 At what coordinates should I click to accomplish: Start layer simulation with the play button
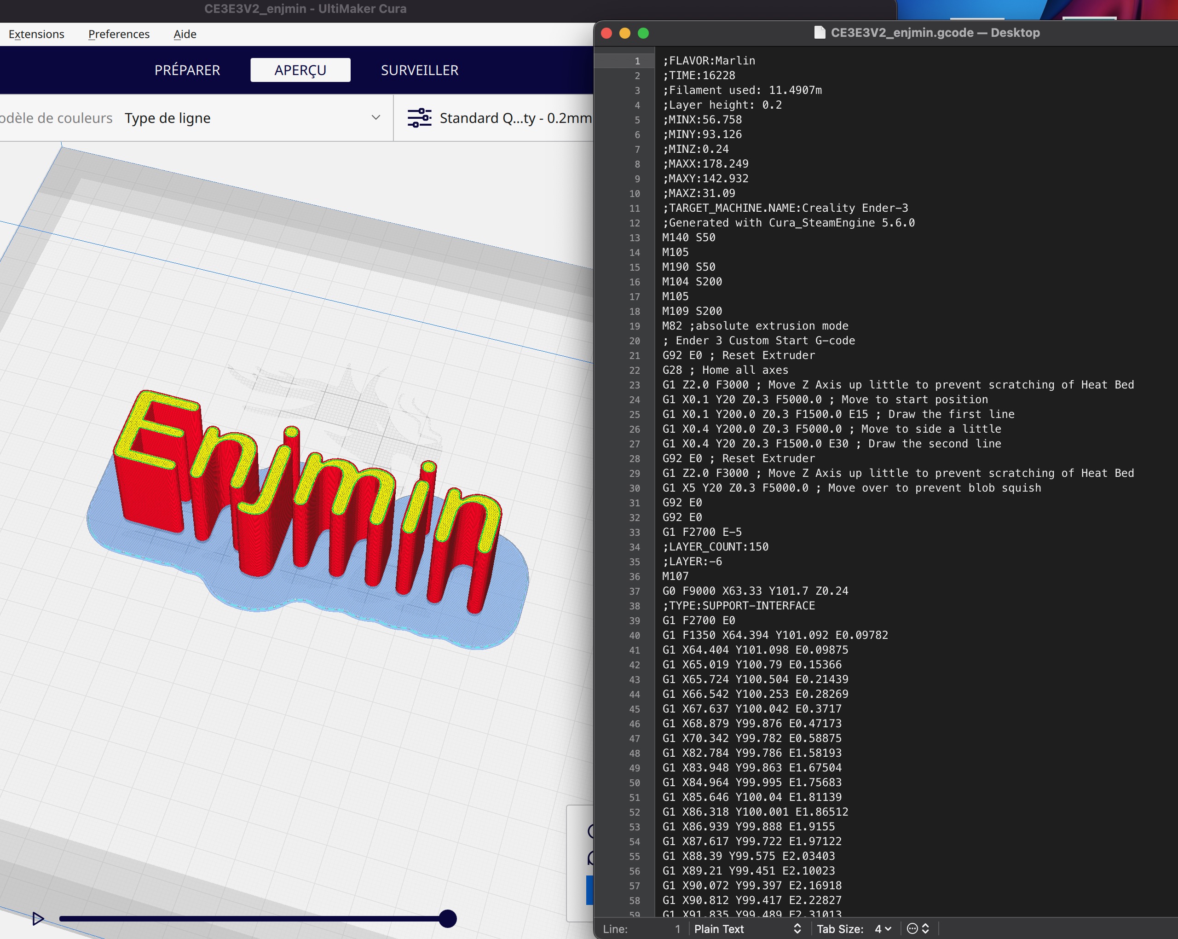coord(38,919)
